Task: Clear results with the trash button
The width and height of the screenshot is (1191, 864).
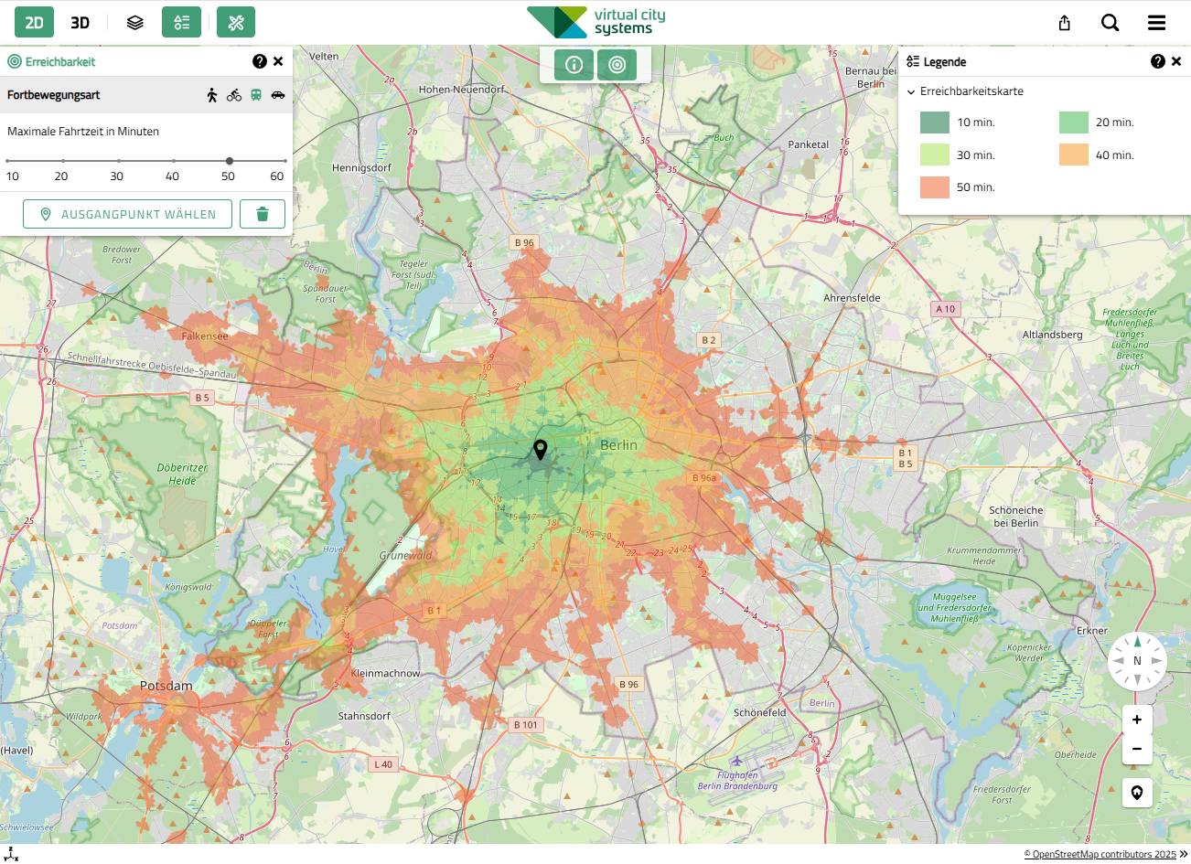Action: (x=263, y=213)
